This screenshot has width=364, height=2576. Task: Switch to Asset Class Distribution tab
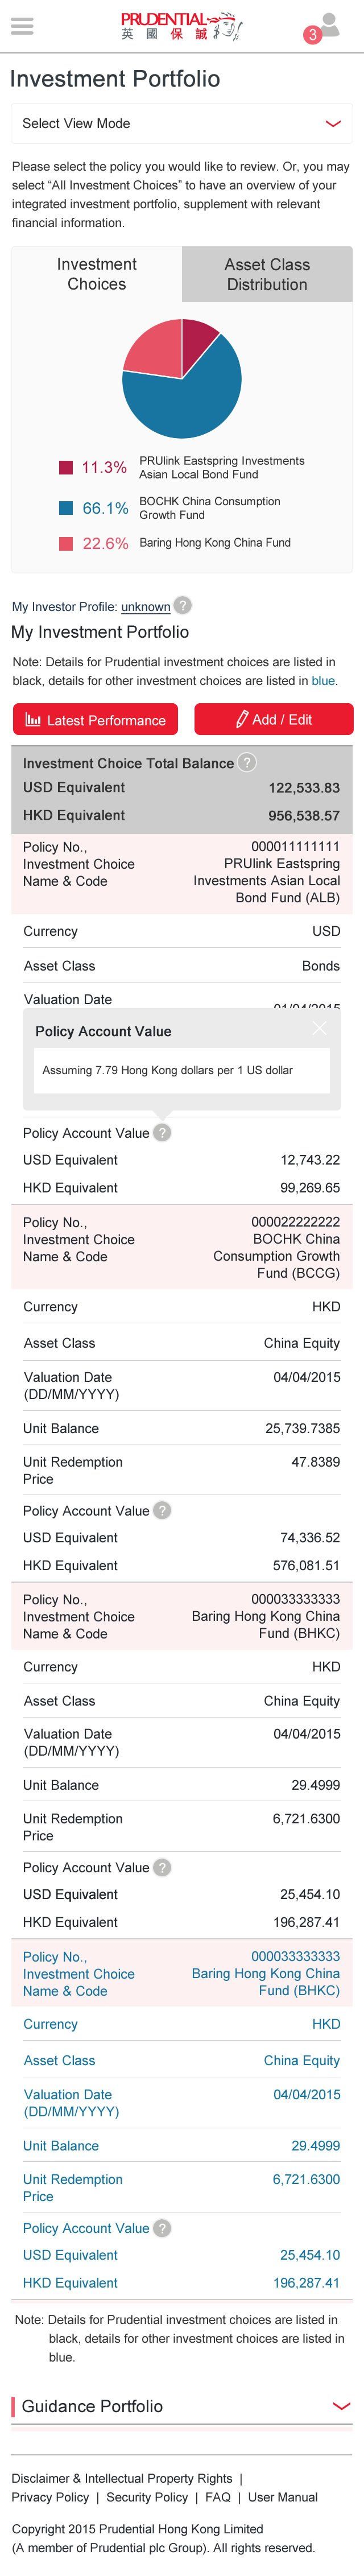tap(267, 274)
